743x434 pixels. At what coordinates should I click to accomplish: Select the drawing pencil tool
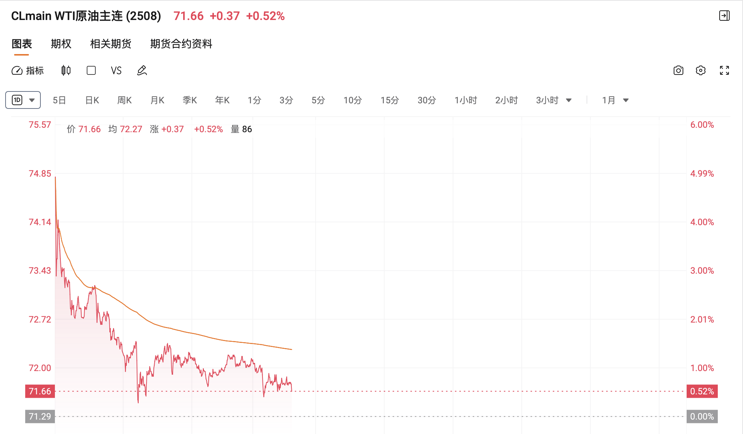click(x=142, y=70)
